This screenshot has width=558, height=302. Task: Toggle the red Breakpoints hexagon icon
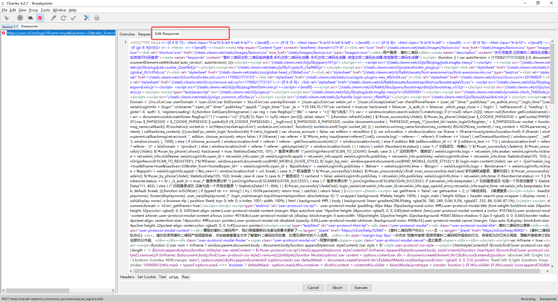click(x=40, y=18)
